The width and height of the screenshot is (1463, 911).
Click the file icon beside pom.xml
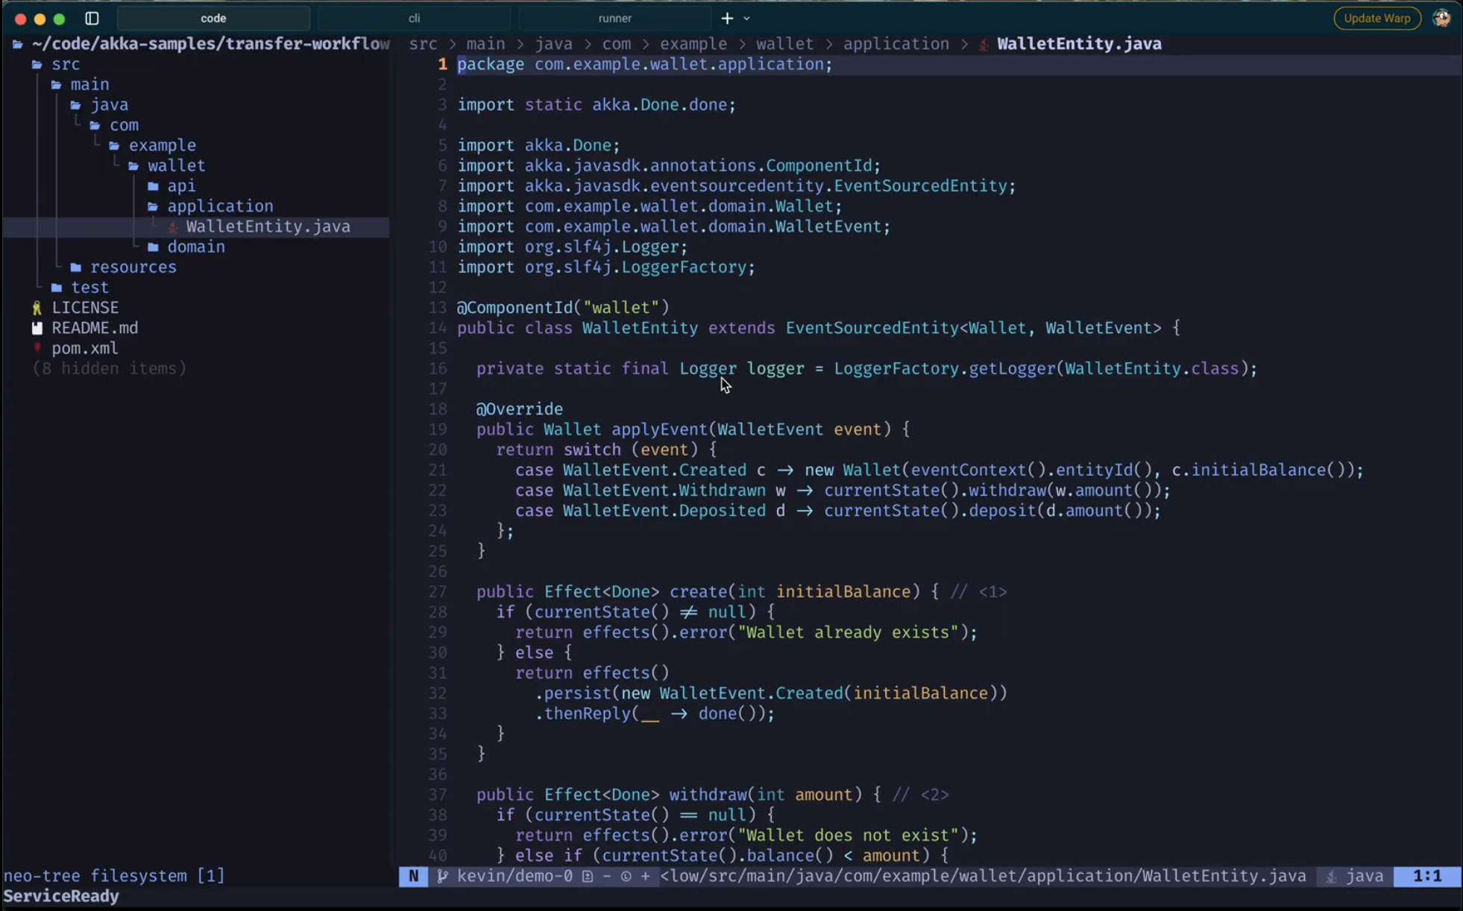(37, 347)
